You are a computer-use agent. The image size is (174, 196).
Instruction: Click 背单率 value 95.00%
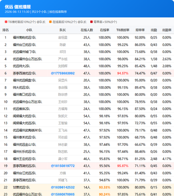tap(140, 80)
